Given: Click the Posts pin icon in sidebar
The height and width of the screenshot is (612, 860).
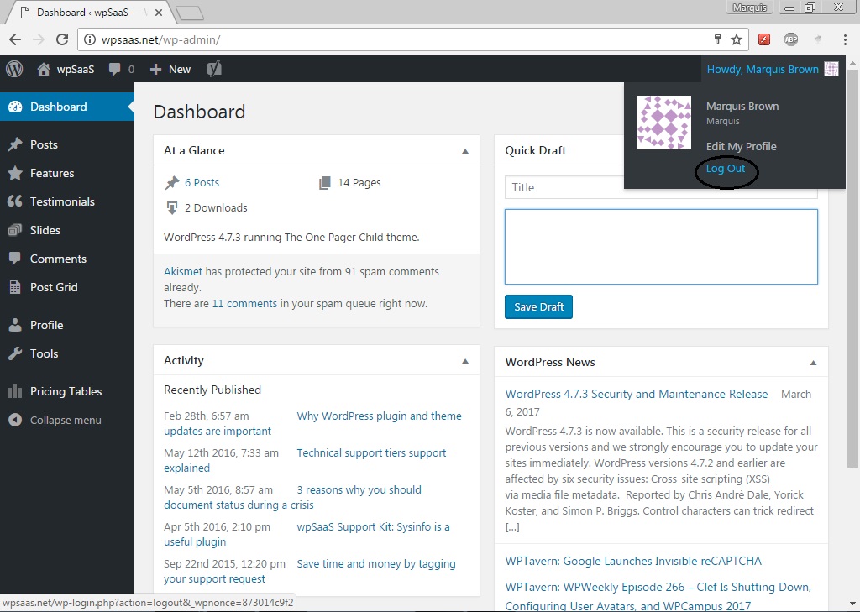Looking at the screenshot, I should coord(15,144).
